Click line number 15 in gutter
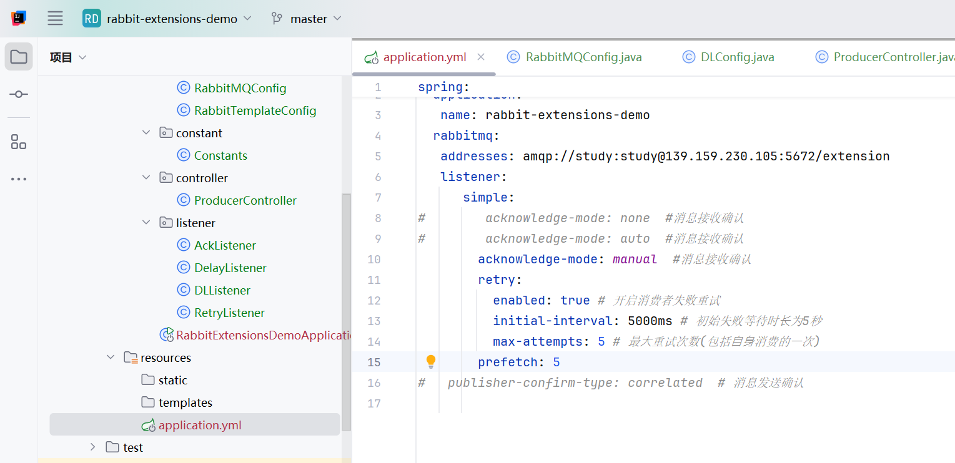Screen dimensions: 955x463 click(x=374, y=362)
